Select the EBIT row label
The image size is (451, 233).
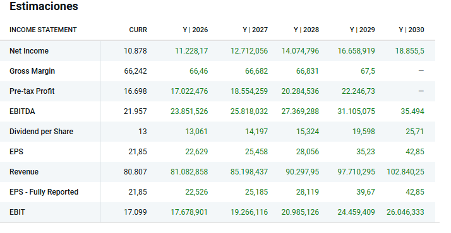[17, 212]
